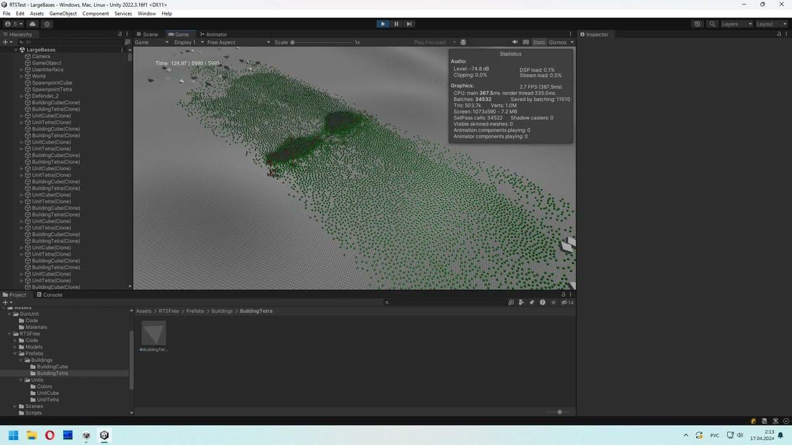Open version control settings icon

(x=47, y=24)
